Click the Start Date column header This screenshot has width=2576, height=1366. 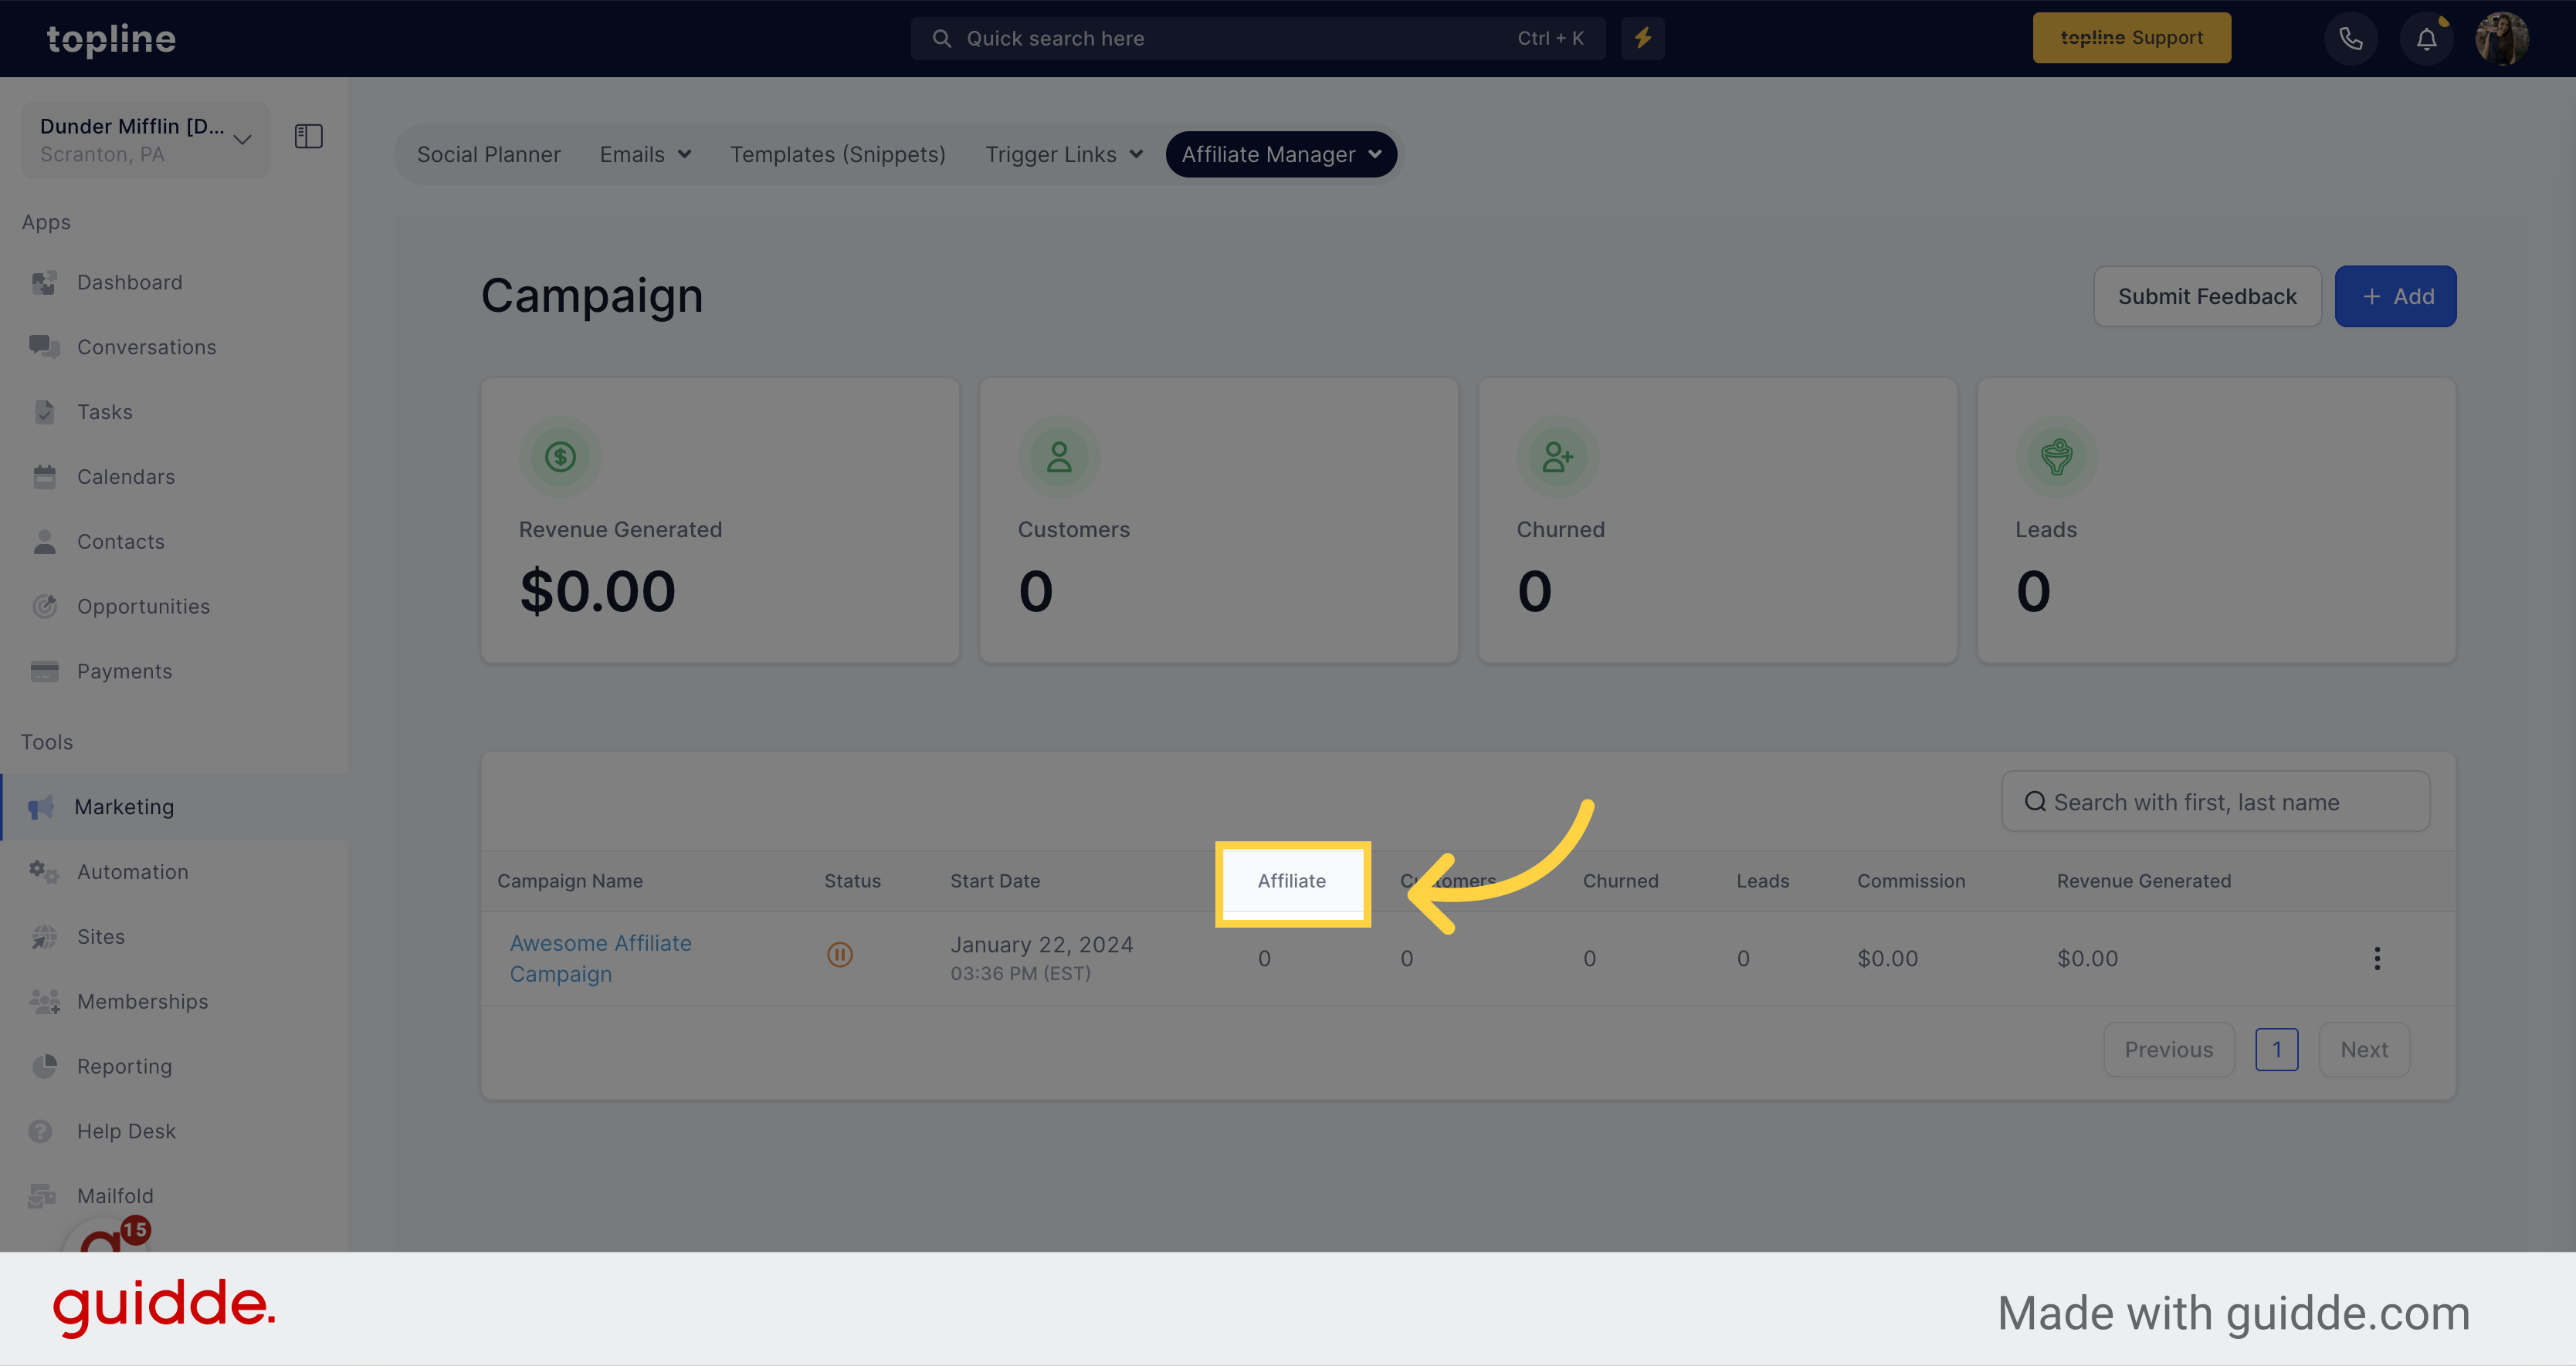(x=995, y=881)
